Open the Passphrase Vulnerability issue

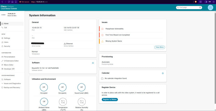[131, 29]
